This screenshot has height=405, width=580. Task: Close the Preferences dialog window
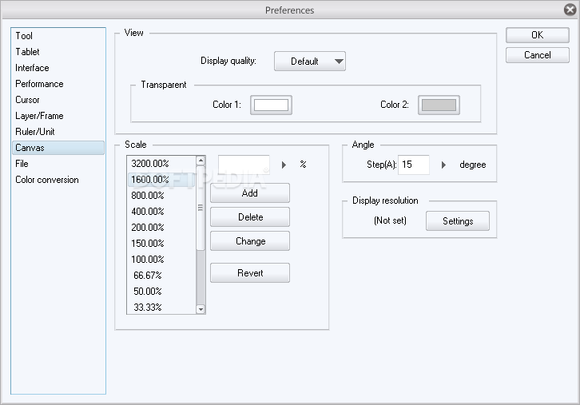coord(569,10)
